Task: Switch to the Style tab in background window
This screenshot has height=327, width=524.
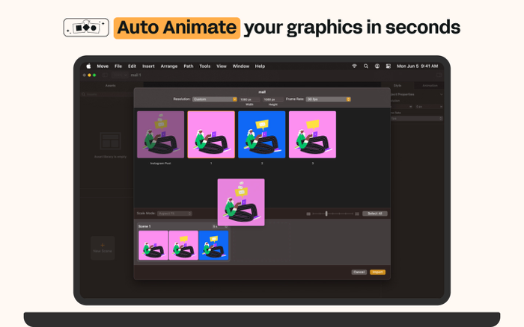Action: pos(397,86)
